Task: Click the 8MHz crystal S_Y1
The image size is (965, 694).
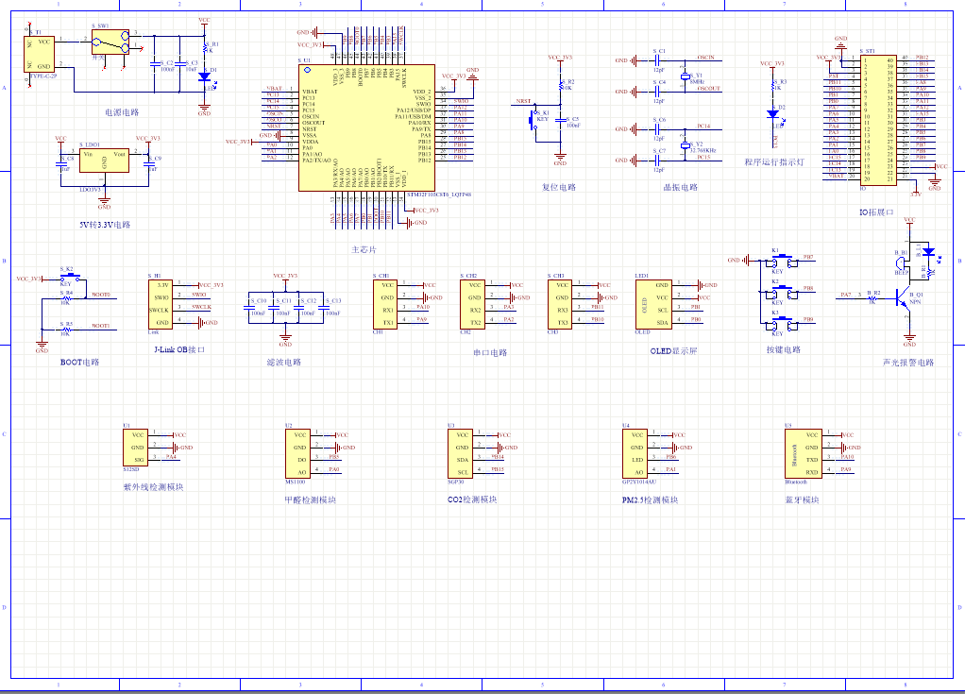Action: 685,76
